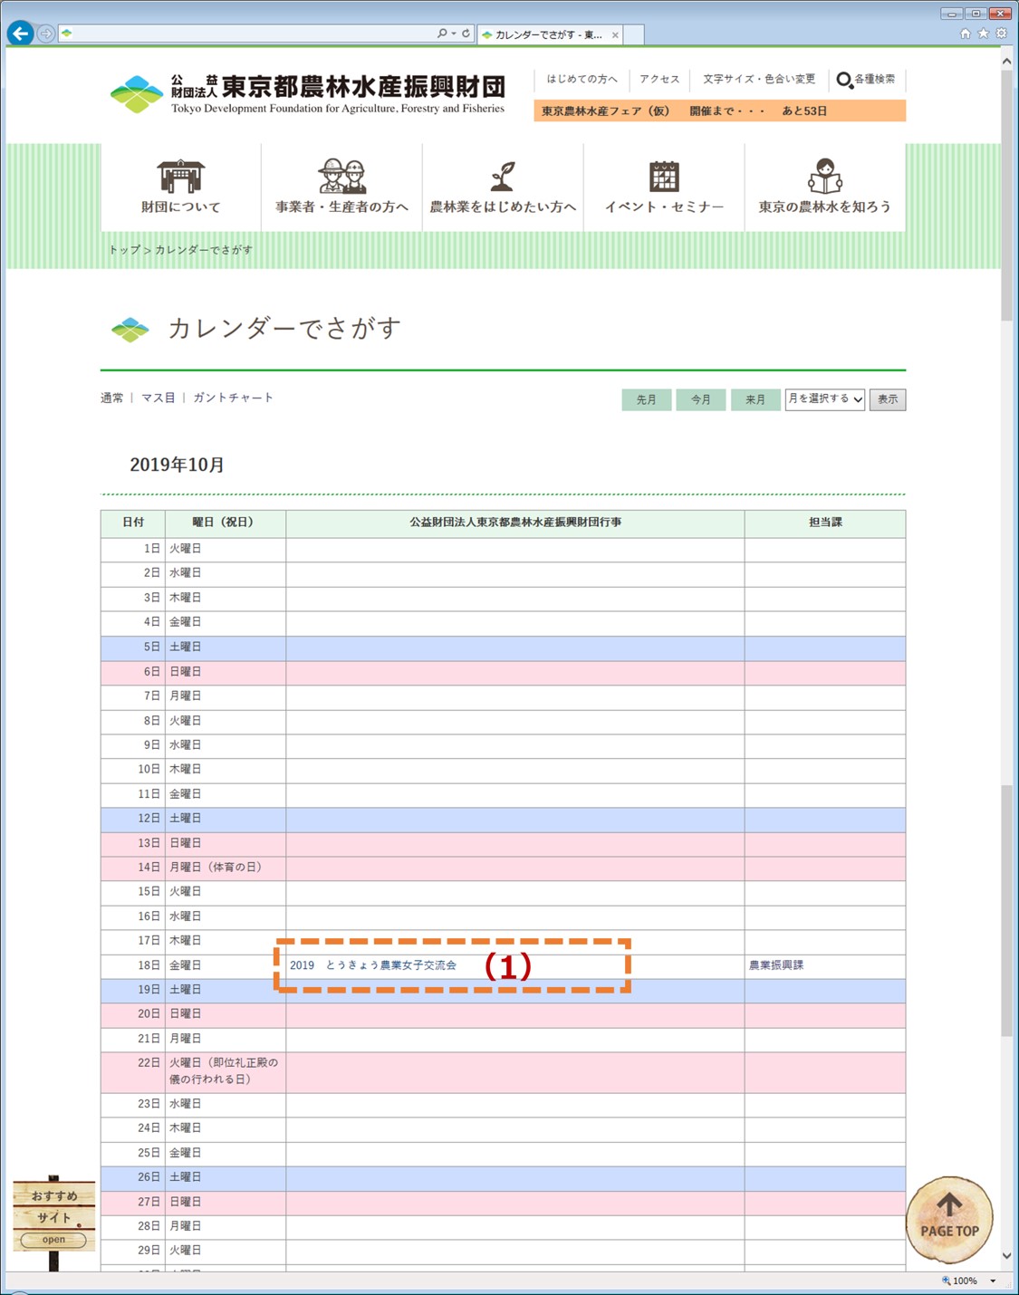Screen dimensions: 1019x1295
Task: Open 農林業をはじめたい方へ sprout icon menu
Action: [x=503, y=187]
